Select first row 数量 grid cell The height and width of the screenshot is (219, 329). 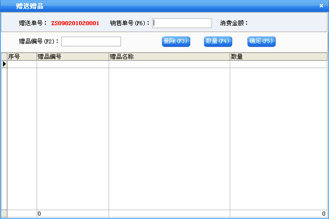click(x=278, y=64)
